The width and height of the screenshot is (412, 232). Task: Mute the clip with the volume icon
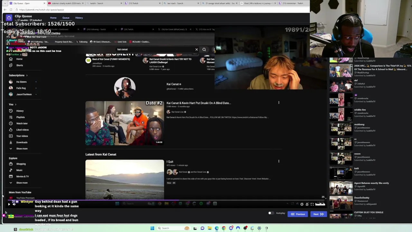14,204
